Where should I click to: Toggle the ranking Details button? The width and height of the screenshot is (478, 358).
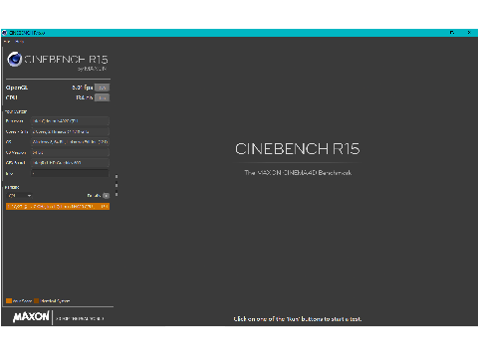106,196
